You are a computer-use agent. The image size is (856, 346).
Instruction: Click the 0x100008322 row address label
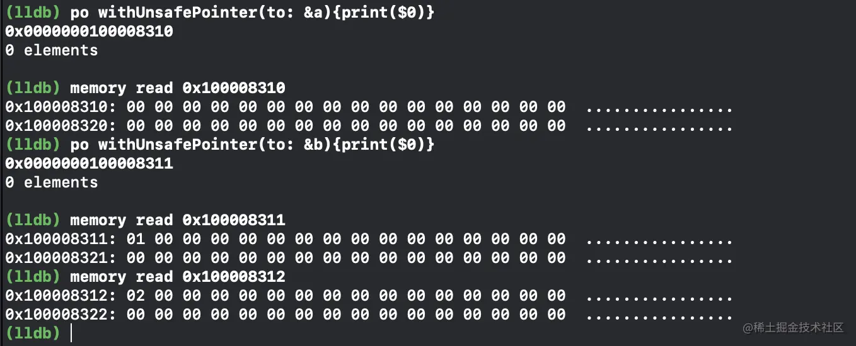61,315
